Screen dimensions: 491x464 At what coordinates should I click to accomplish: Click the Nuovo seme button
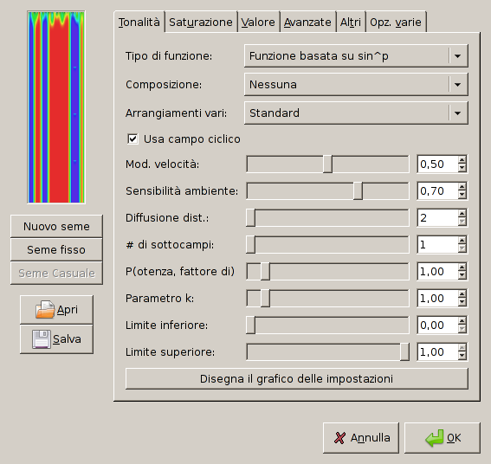56,226
